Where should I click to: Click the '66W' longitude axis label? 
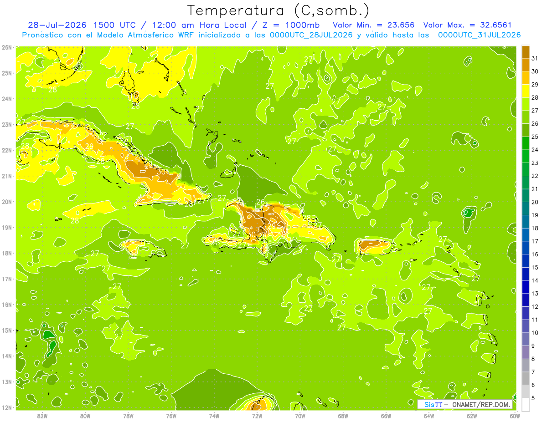[x=386, y=415]
